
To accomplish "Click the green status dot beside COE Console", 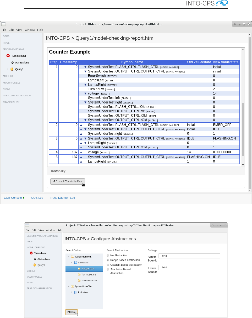I will pyautogui.click(x=24, y=198).
